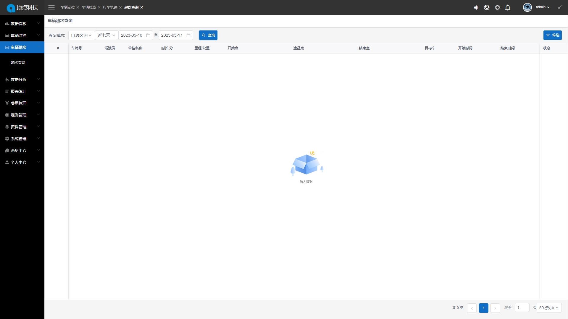This screenshot has width=568, height=319.
Task: Click the speaker sound icon
Action: tap(476, 8)
